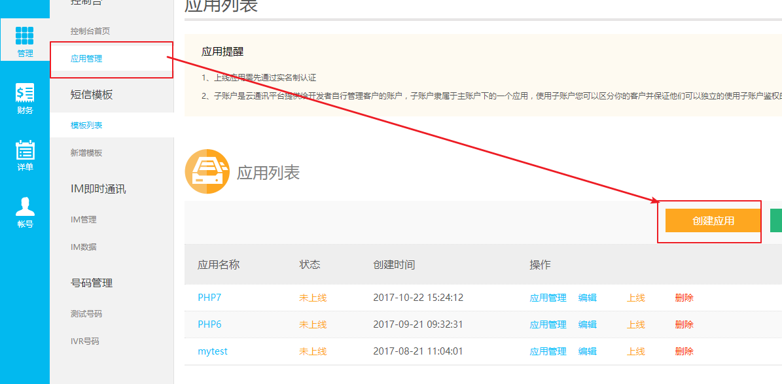Click 上线 for the PHP7 app

635,298
